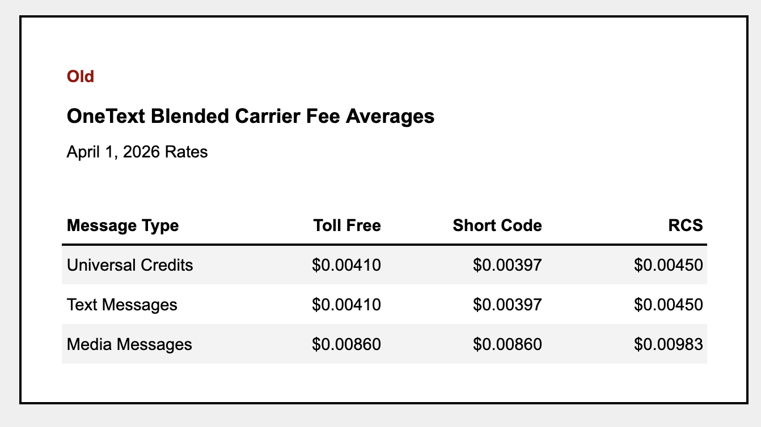Click Media Messages RCS rate $0.00983
This screenshot has height=427, width=761.
(x=669, y=344)
